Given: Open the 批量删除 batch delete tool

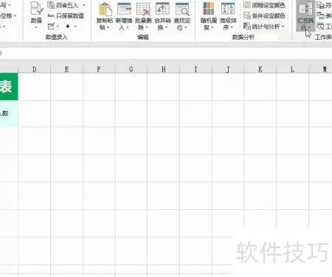Looking at the screenshot, I should (143, 16).
